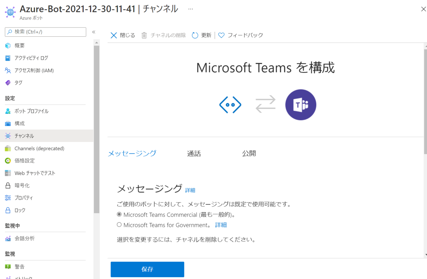Viewport: 427px width, 279px height.
Task: Select タグ in the sidebar
Action: (x=18, y=83)
